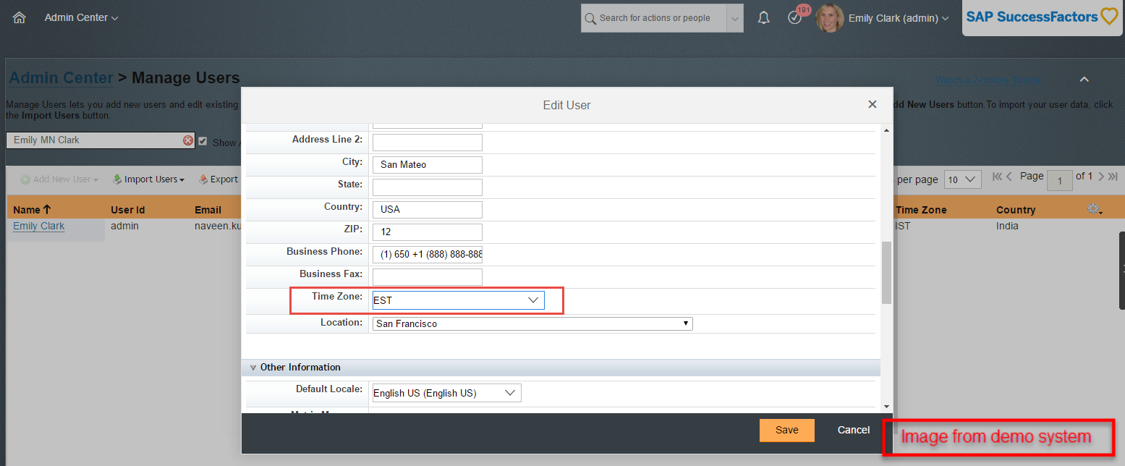The width and height of the screenshot is (1125, 466).
Task: Open the notifications bell
Action: click(763, 18)
